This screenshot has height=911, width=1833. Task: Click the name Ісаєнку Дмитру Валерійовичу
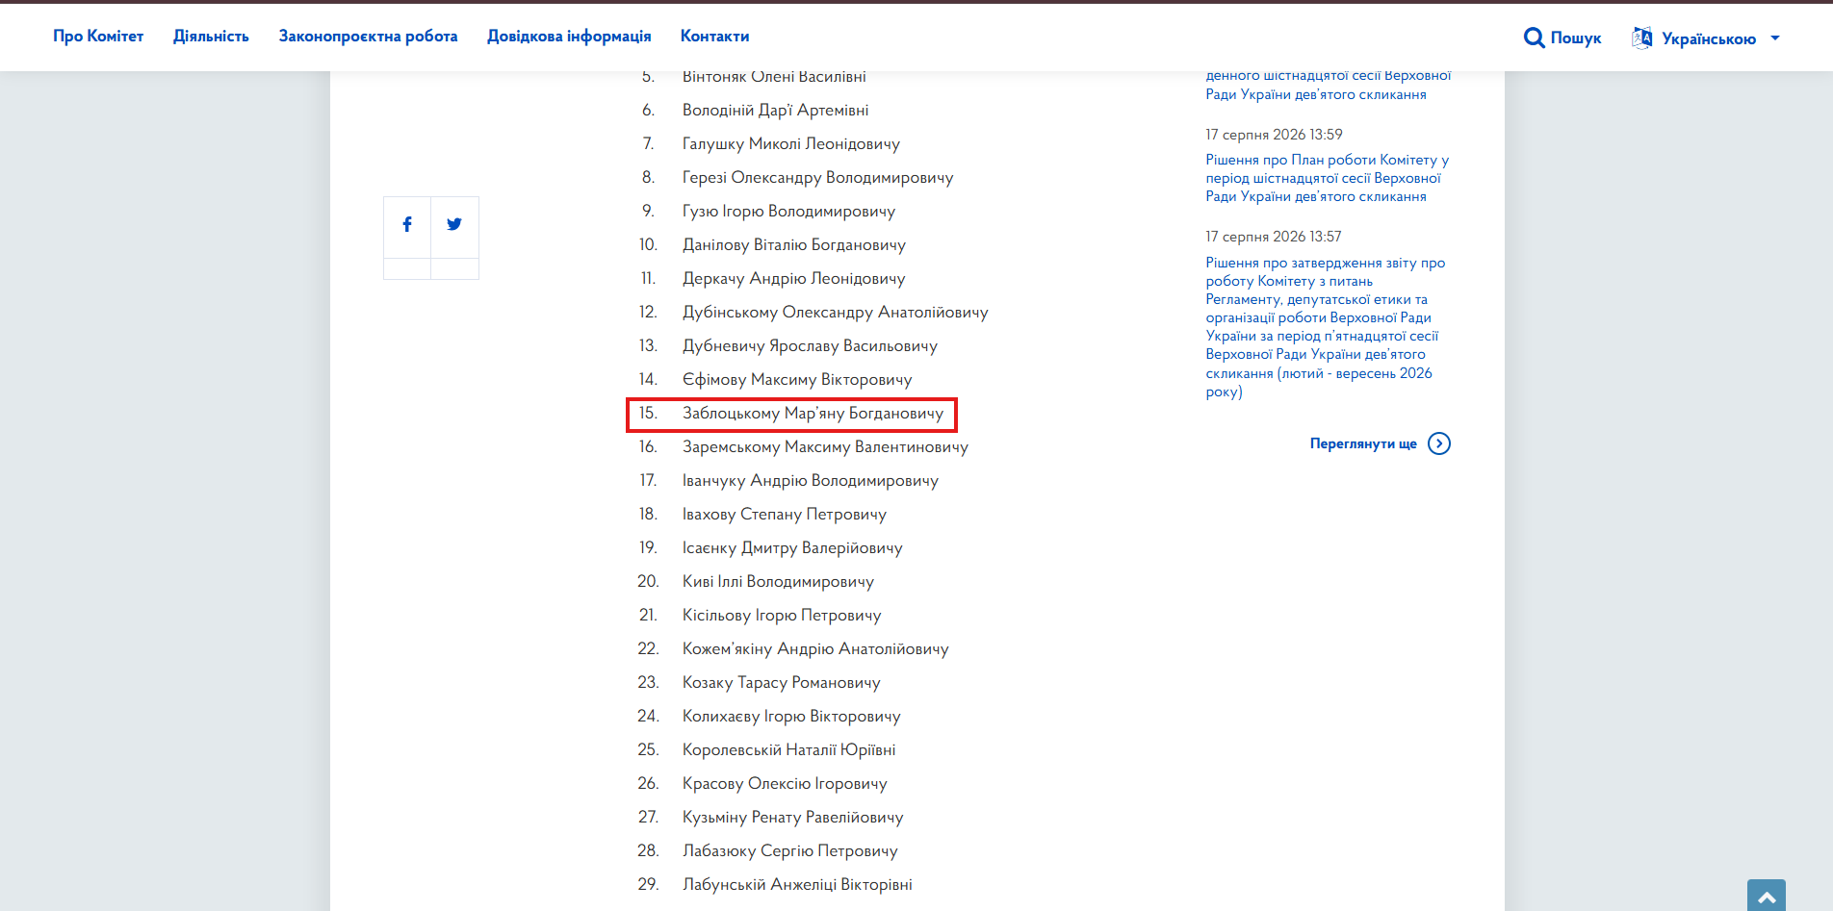click(792, 547)
